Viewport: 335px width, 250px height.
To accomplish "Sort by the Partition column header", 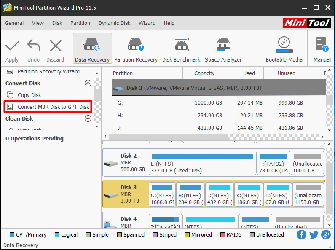I will pos(147,73).
